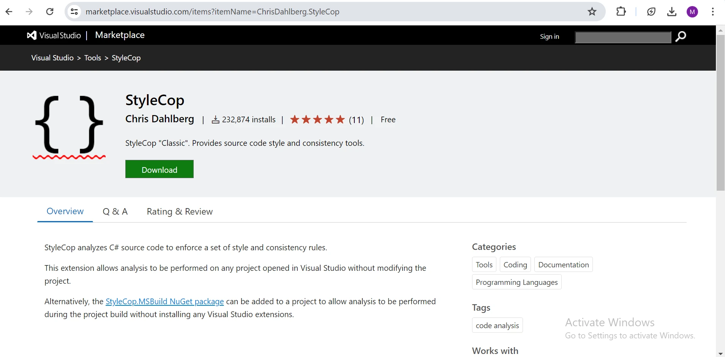Image resolution: width=725 pixels, height=357 pixels.
Task: Click the 'Works with' heading
Action: pyautogui.click(x=495, y=351)
